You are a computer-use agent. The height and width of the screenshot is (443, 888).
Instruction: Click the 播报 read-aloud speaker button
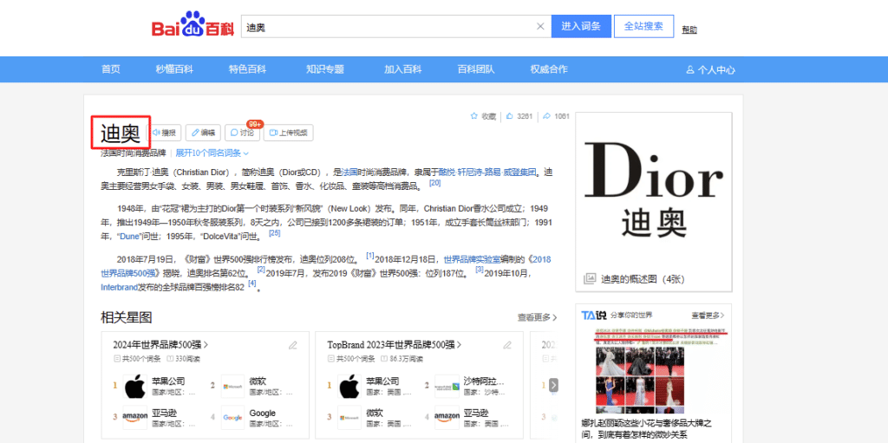pos(164,133)
